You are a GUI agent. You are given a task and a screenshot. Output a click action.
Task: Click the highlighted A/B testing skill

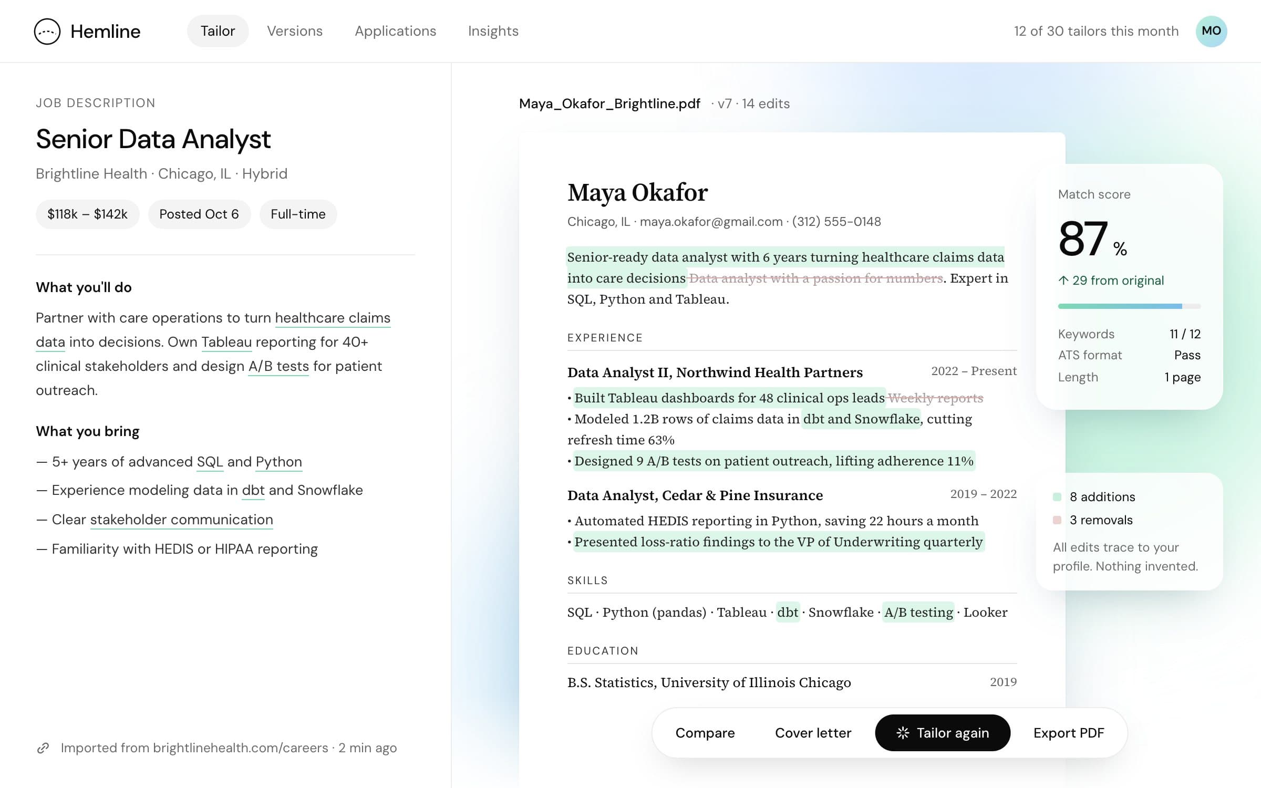918,613
